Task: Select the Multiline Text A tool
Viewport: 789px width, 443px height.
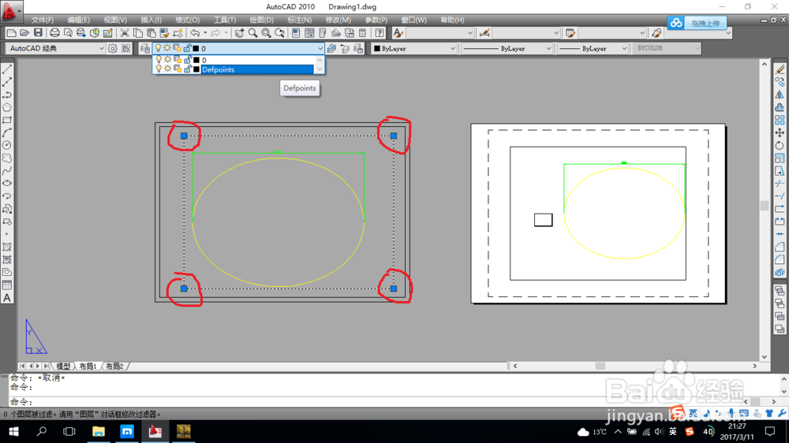Action: coord(7,298)
